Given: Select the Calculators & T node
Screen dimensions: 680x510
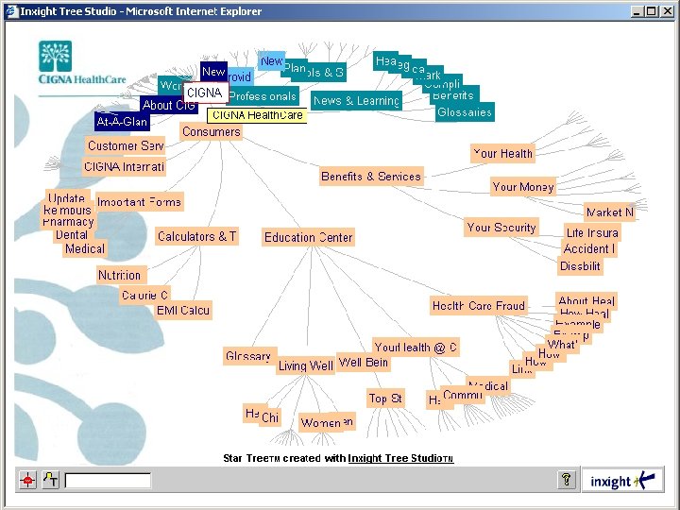Looking at the screenshot, I should pos(196,236).
